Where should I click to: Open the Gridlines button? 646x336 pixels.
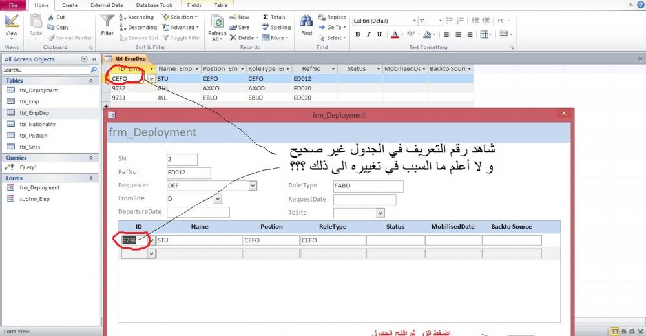[x=485, y=34]
